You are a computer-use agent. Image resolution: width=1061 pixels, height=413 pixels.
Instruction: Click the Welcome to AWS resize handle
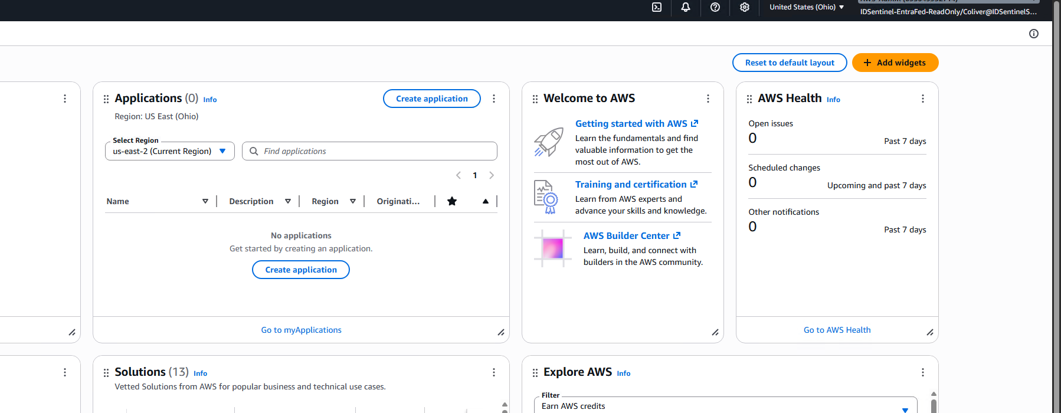click(x=715, y=332)
